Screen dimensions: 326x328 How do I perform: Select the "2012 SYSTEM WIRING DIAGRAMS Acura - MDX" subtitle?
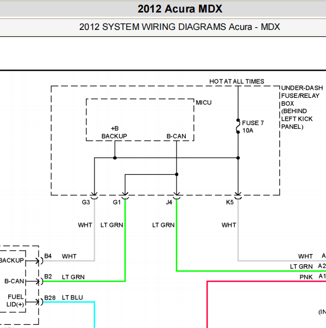click(179, 27)
